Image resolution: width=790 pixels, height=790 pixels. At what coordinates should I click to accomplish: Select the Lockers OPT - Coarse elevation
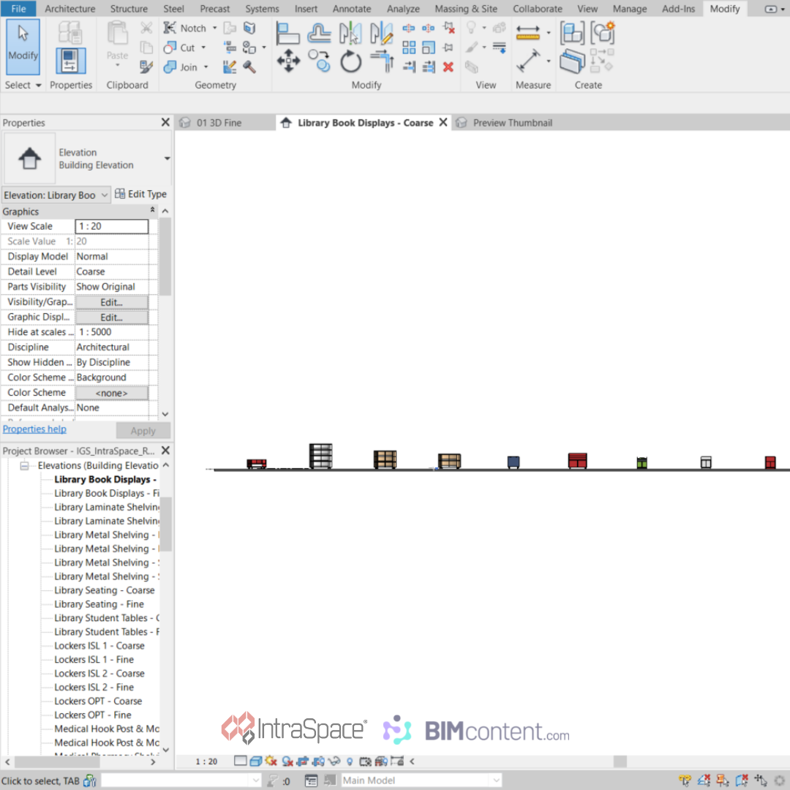click(x=98, y=701)
